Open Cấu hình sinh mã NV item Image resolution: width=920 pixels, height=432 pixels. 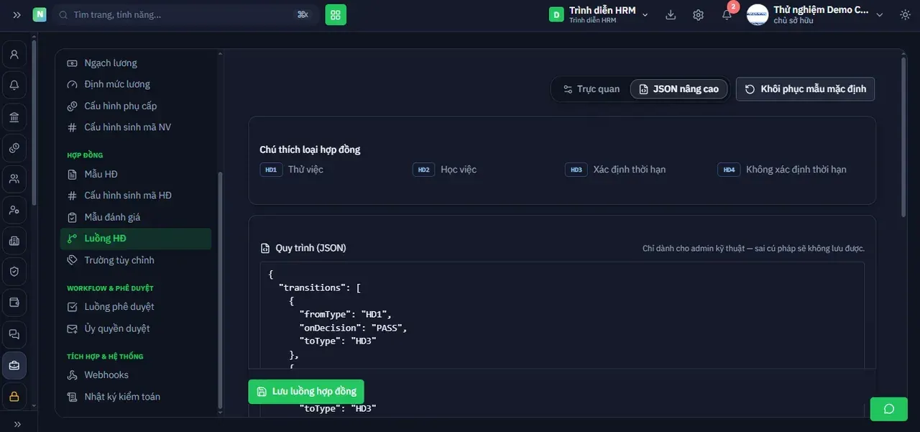[136, 127]
